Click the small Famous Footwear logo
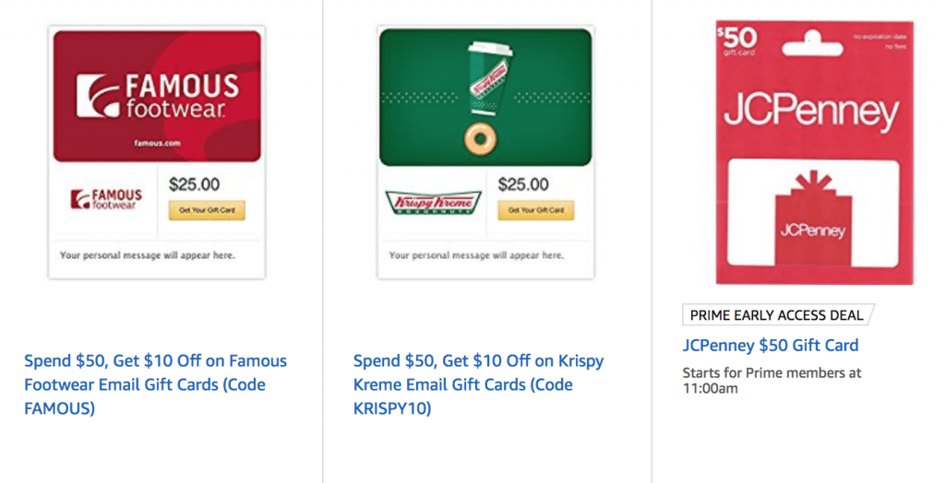The width and height of the screenshot is (945, 483). (x=106, y=199)
